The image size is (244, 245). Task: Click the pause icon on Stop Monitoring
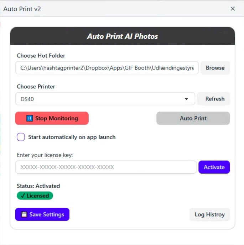[30, 118]
